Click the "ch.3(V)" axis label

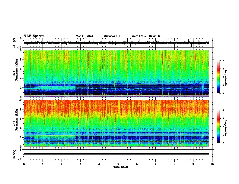14,154
